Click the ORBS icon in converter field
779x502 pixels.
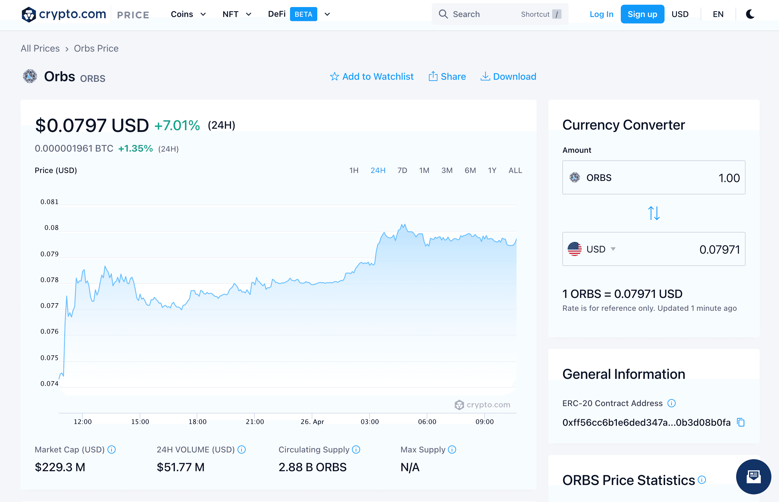(x=575, y=178)
